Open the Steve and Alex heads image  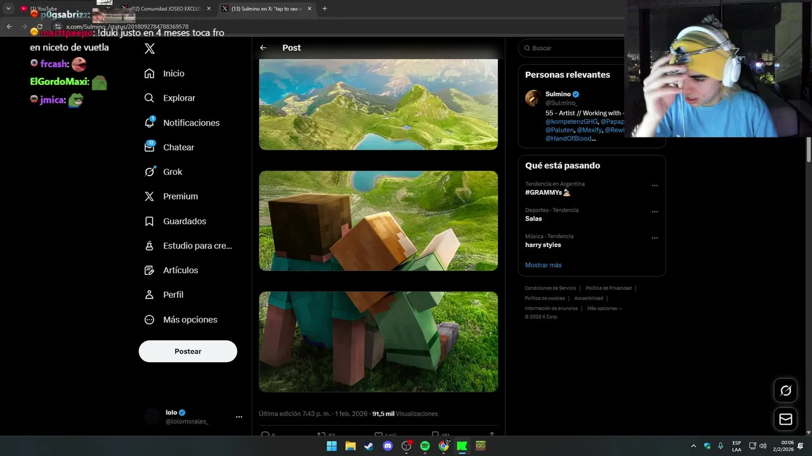tap(378, 221)
